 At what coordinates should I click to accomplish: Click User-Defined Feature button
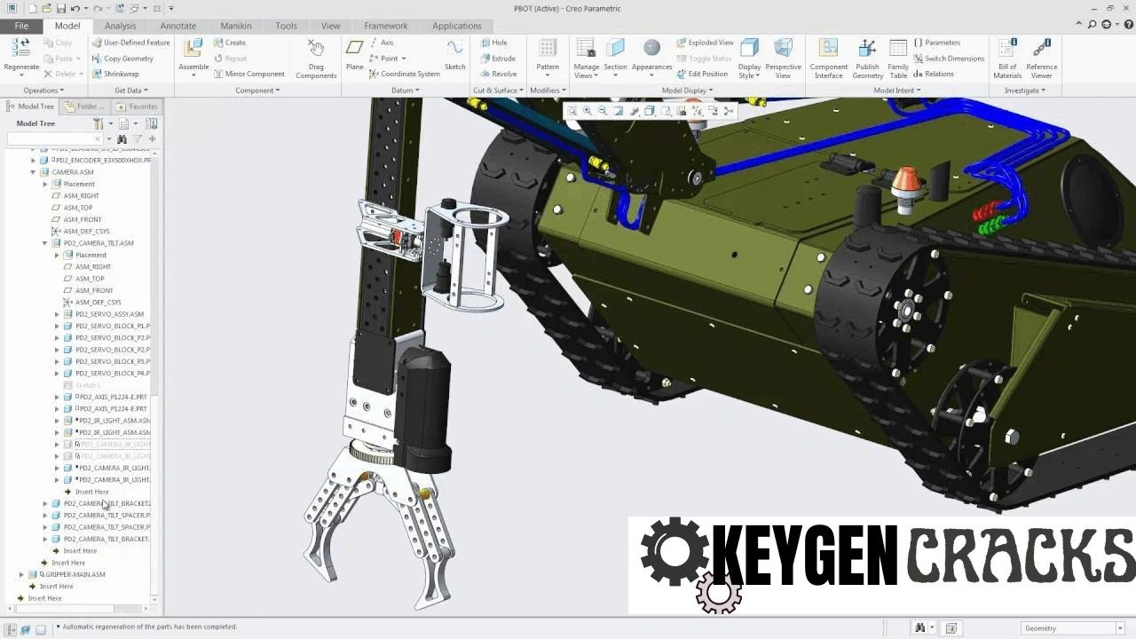131,43
